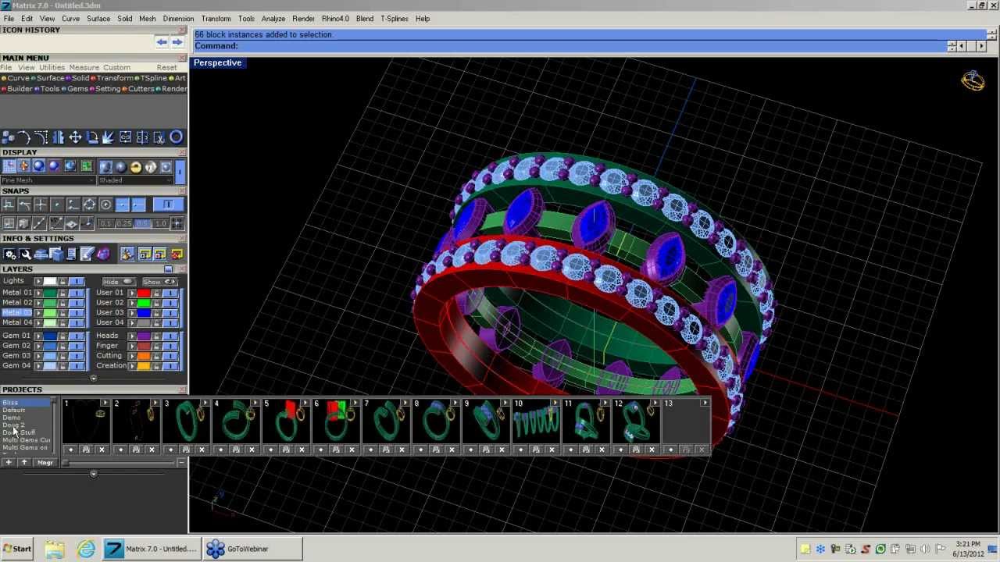Expand arrow on project thumbnail 13
The height and width of the screenshot is (562, 1000).
click(x=705, y=403)
